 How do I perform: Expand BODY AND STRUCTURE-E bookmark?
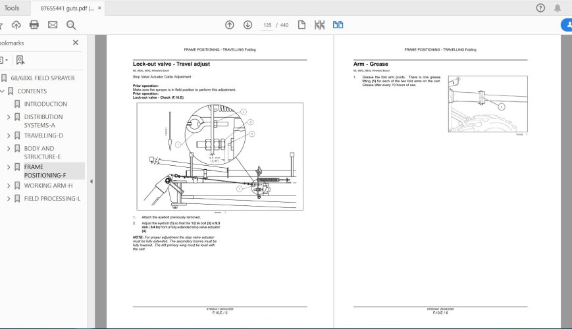point(9,149)
